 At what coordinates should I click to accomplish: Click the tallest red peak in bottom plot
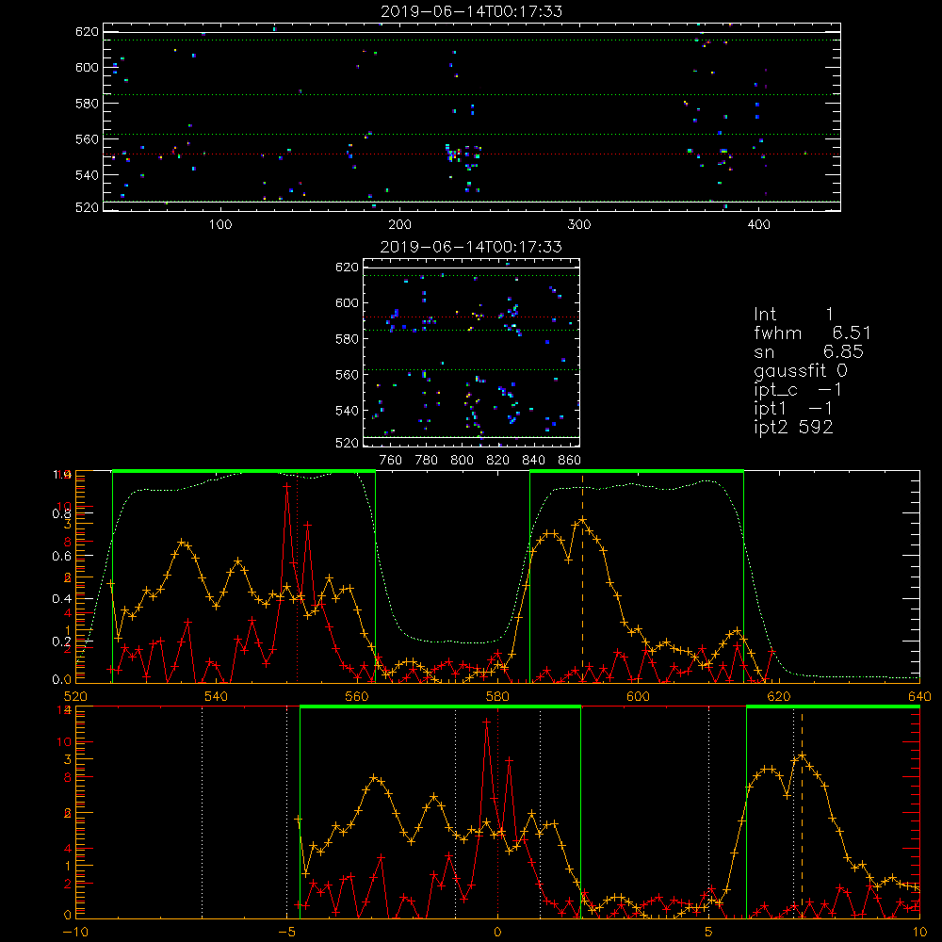point(487,721)
